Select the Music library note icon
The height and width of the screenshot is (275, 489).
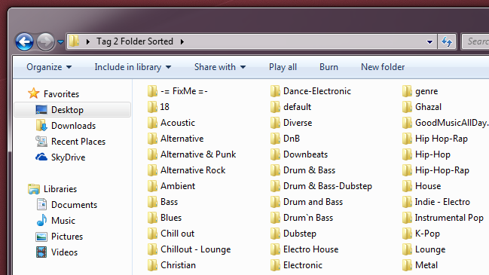(x=41, y=221)
